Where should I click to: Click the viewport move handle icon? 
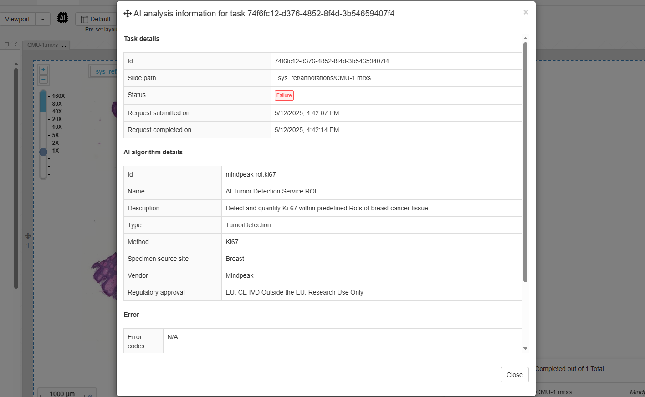28,236
